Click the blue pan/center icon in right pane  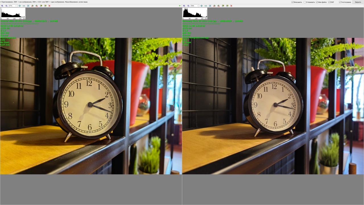(201, 6)
